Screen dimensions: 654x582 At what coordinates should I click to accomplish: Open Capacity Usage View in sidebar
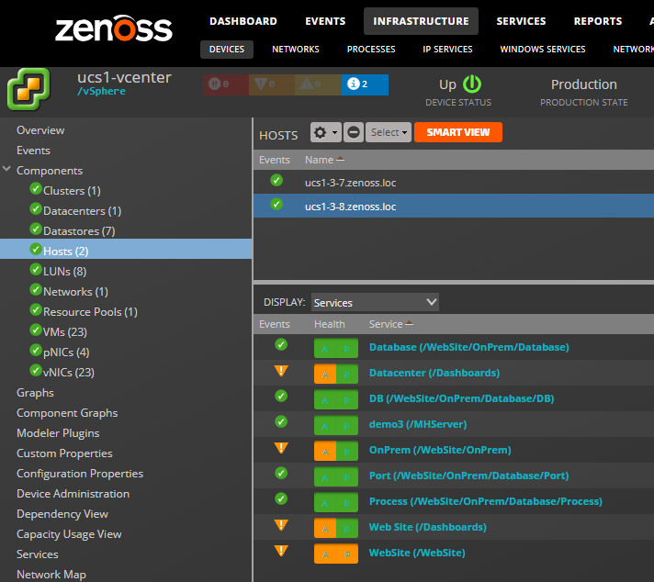coord(69,534)
